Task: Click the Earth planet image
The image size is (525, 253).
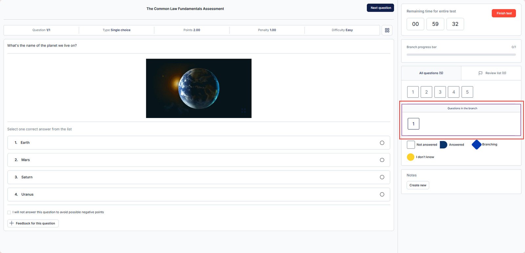Action: (x=199, y=88)
